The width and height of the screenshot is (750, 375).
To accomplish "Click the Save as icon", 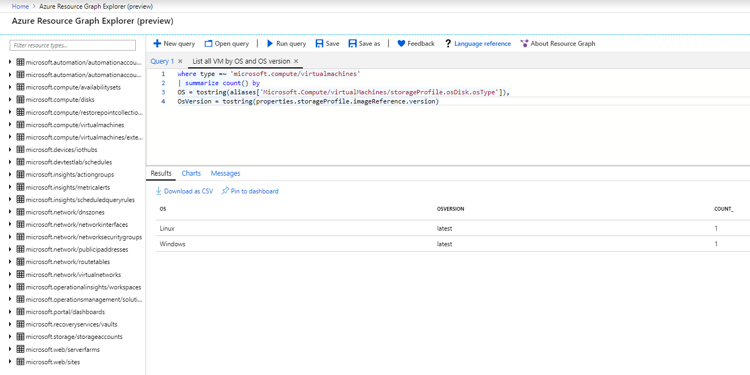I will [x=352, y=44].
